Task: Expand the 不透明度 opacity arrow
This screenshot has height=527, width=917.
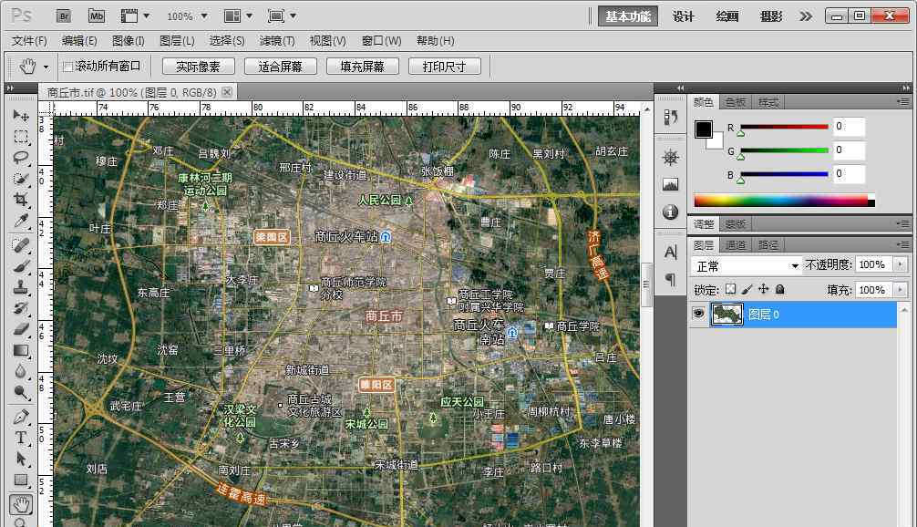Action: [901, 264]
